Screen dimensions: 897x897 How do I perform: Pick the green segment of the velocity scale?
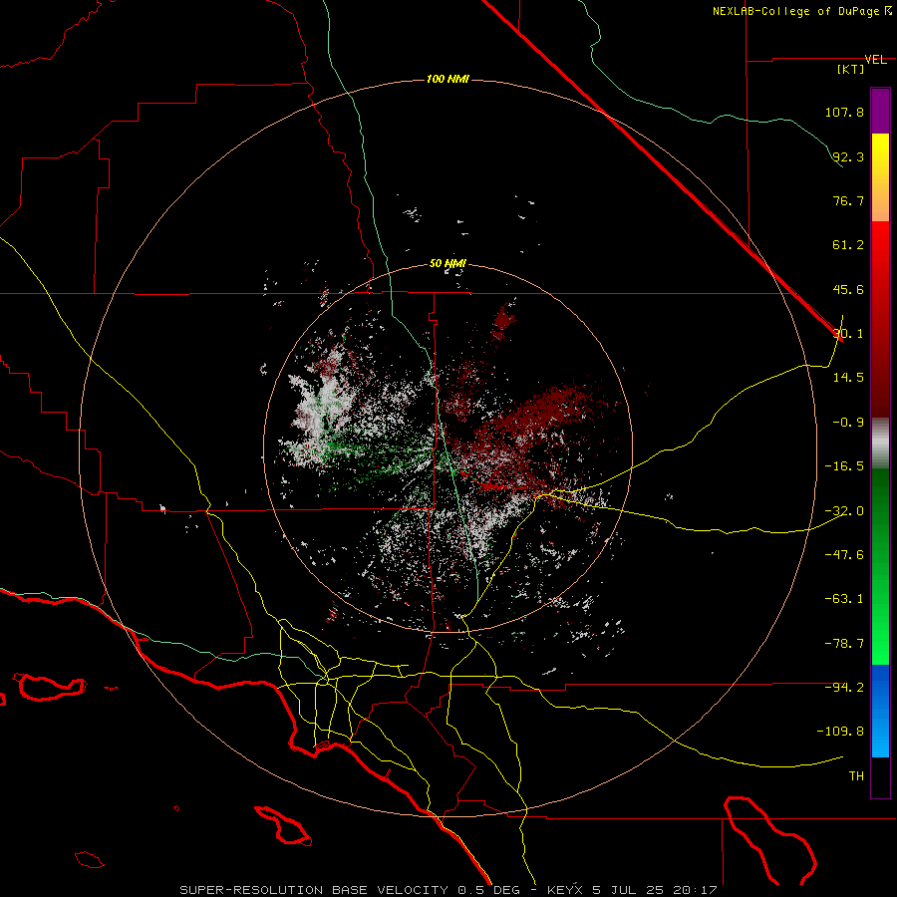[880, 566]
